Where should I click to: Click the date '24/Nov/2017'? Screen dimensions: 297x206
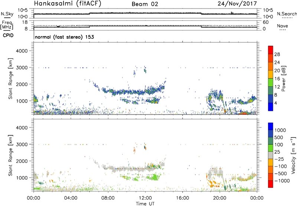237,3
